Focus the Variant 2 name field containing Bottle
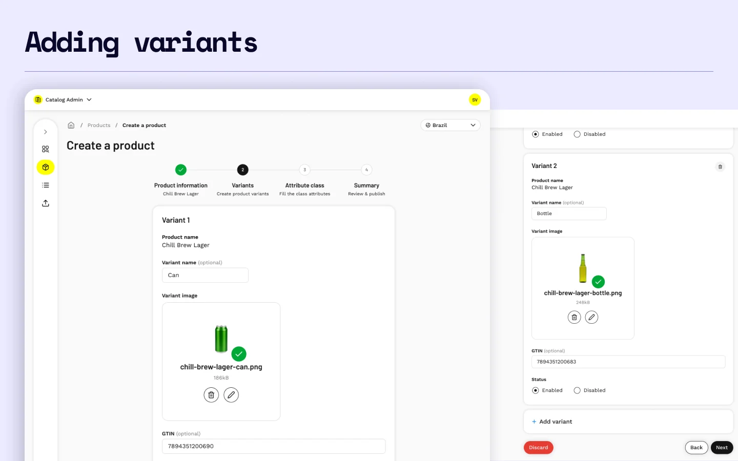Image resolution: width=738 pixels, height=461 pixels. coord(569,214)
